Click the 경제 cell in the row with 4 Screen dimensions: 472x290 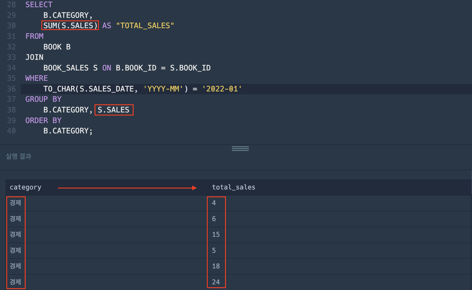point(107,203)
